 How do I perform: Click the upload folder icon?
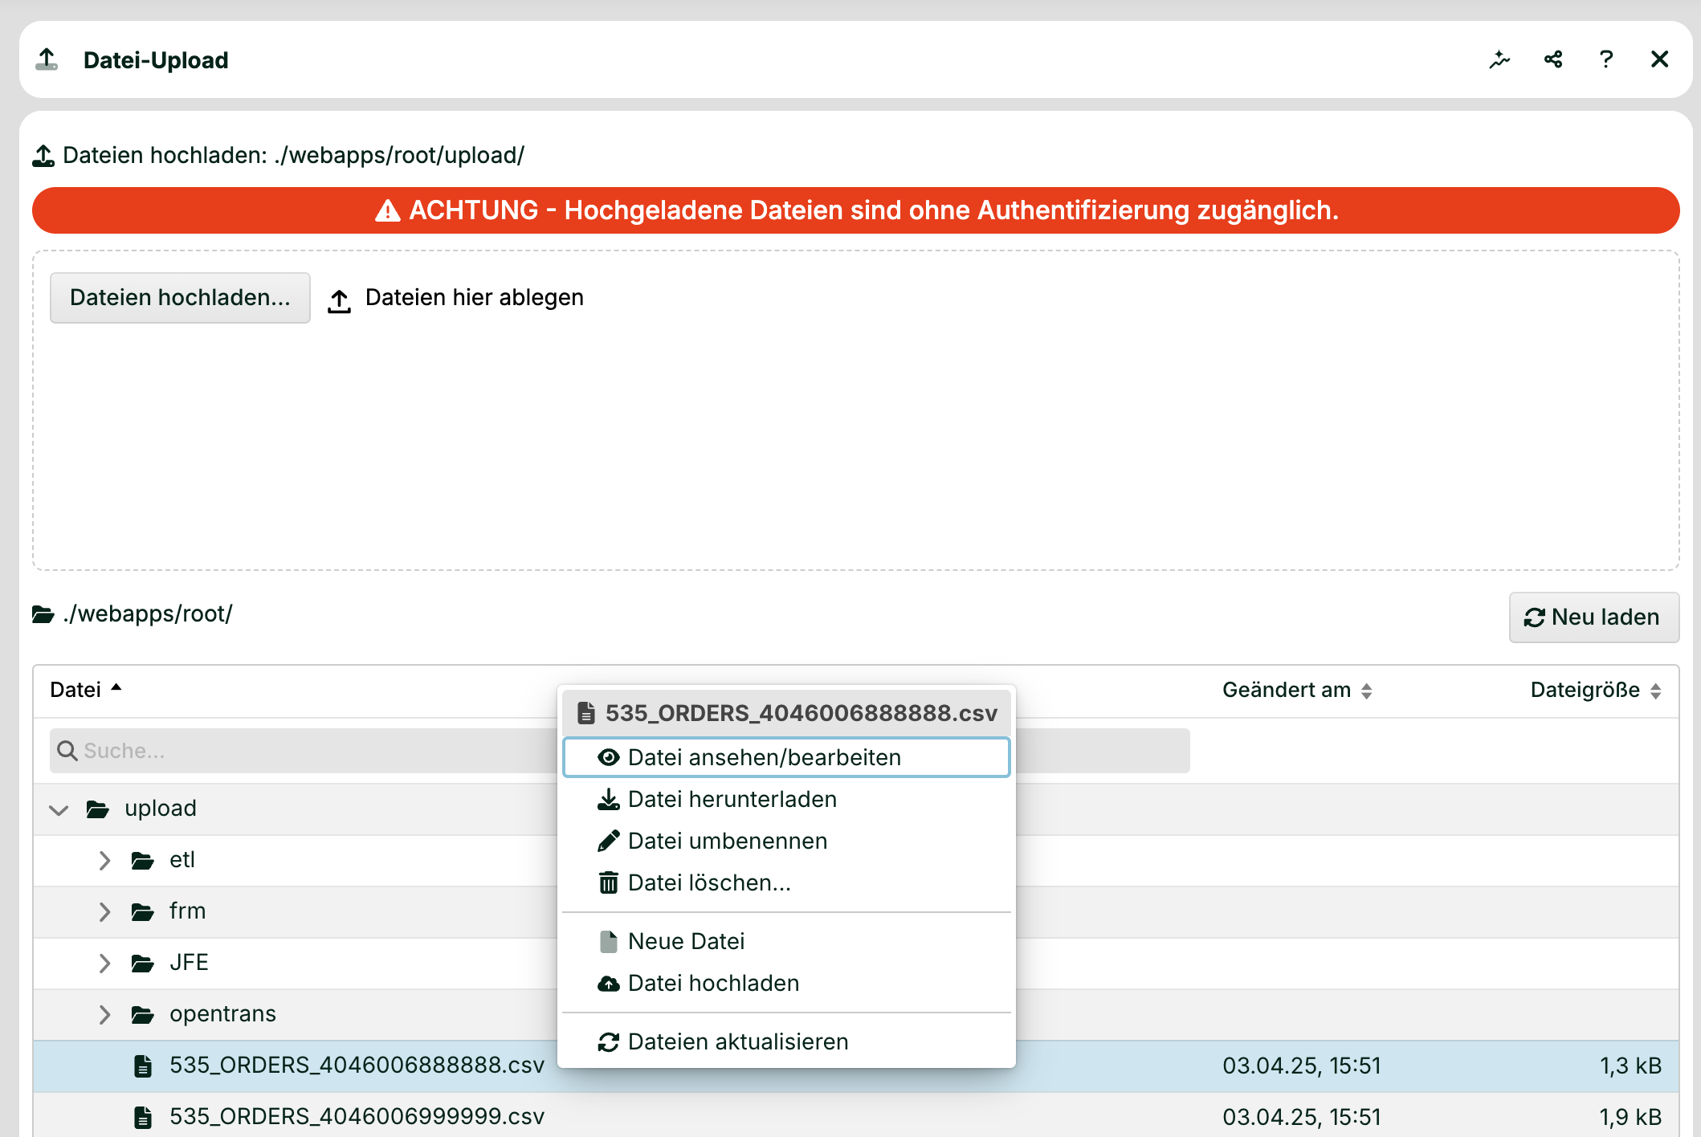tap(98, 809)
